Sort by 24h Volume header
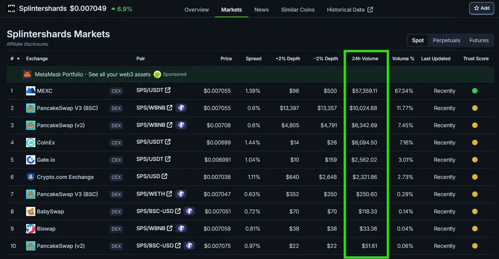Screen dimensions: 499x259 coord(365,59)
